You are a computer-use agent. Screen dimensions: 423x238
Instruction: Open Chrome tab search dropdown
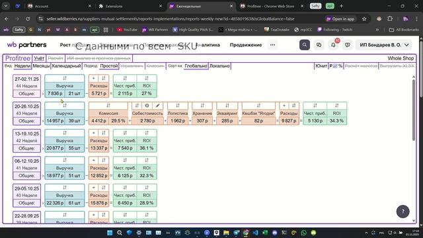[6, 6]
